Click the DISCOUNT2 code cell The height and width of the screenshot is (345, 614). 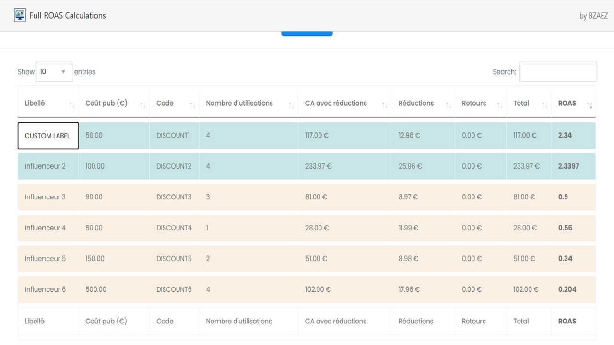174,166
